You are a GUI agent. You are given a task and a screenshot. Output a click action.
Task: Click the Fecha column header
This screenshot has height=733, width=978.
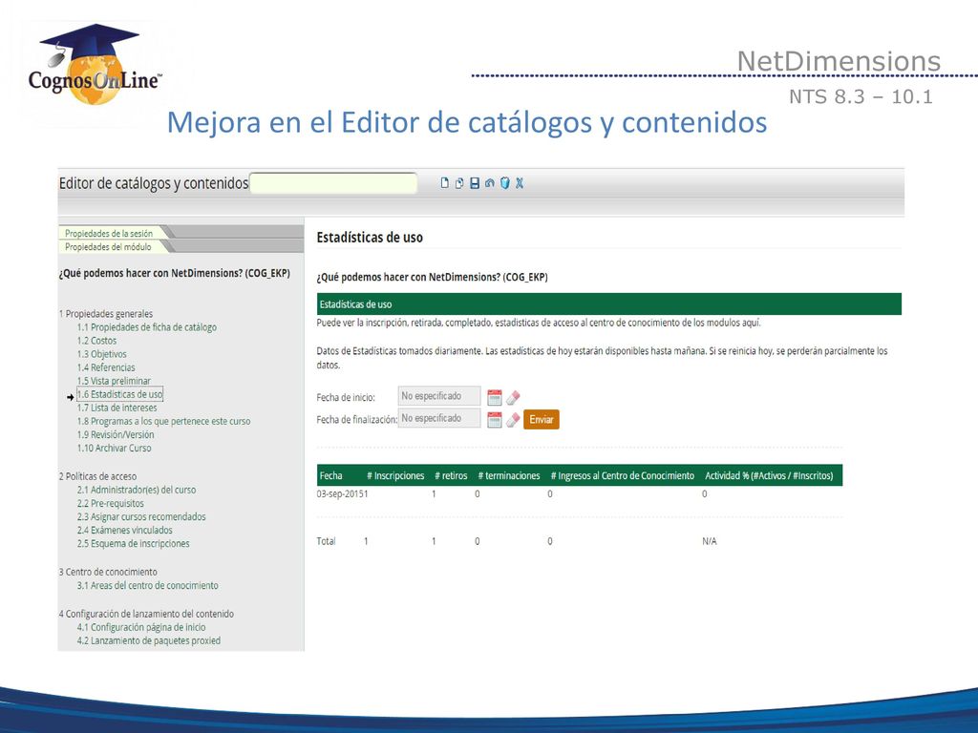coord(331,475)
